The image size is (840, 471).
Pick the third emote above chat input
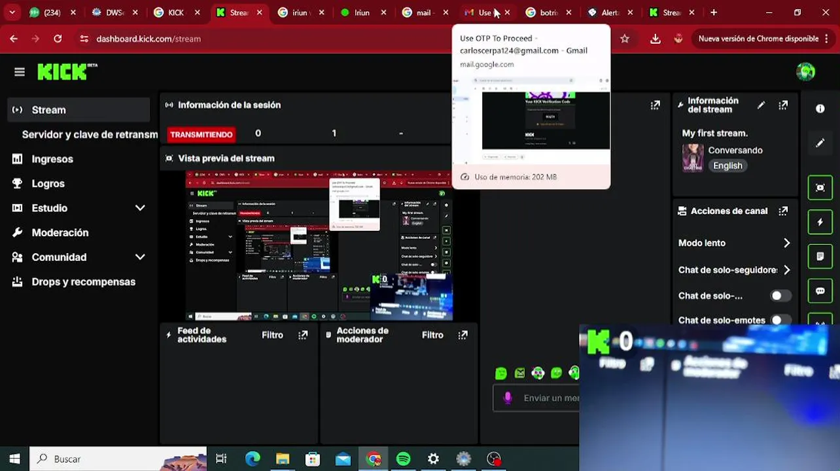tap(538, 373)
